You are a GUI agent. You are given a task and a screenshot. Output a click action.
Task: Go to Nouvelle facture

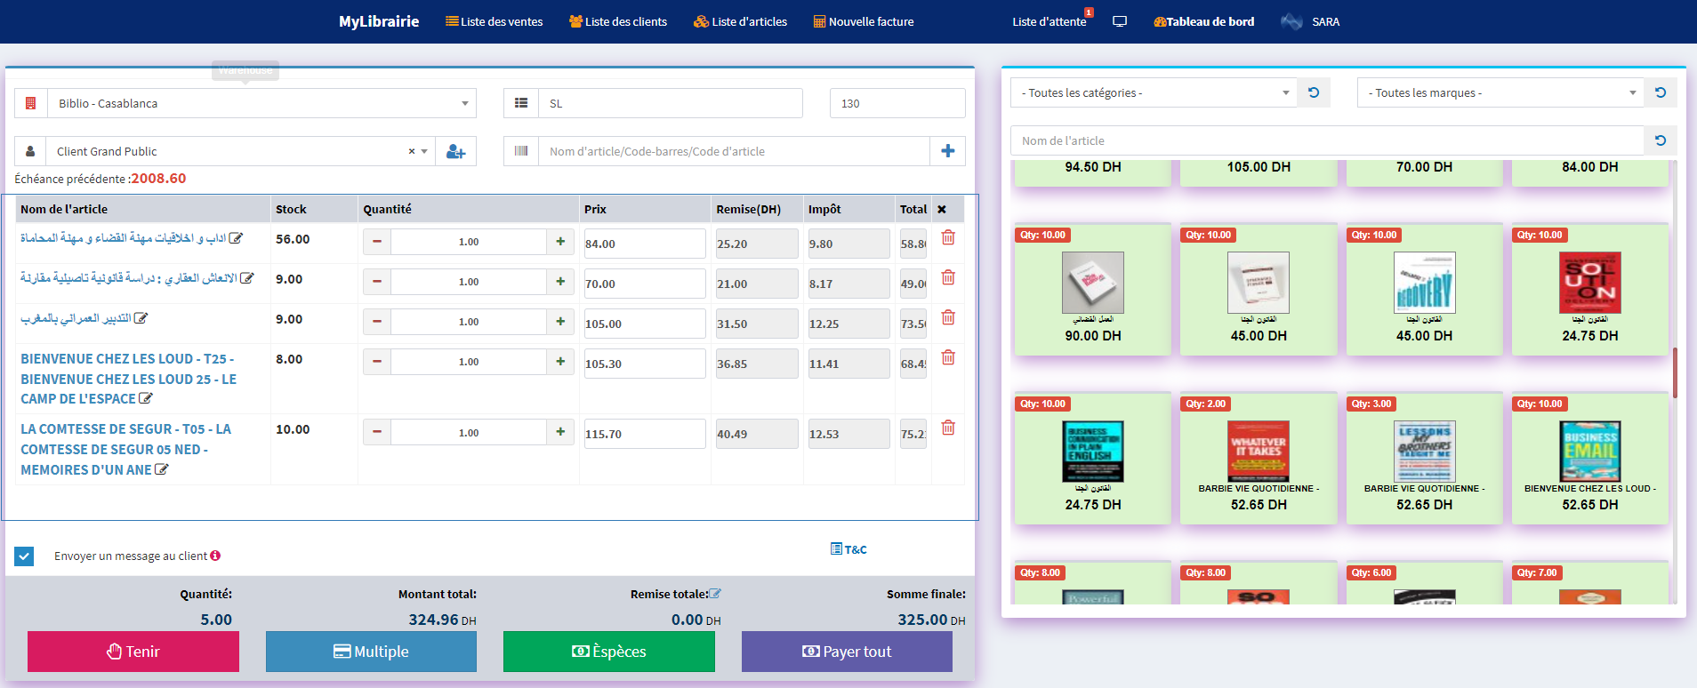(864, 21)
